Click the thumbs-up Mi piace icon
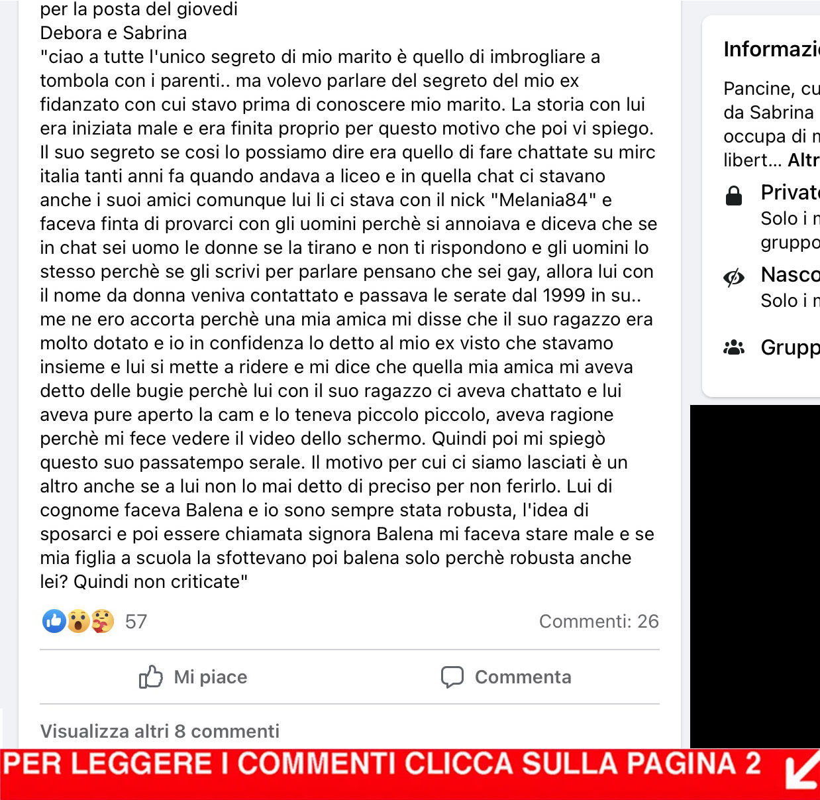 tap(151, 677)
